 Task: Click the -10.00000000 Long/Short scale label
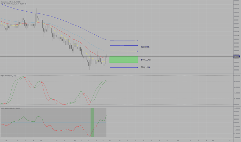click(x=237, y=137)
